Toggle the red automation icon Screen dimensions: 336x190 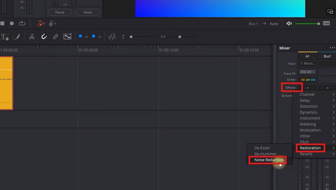41,23
